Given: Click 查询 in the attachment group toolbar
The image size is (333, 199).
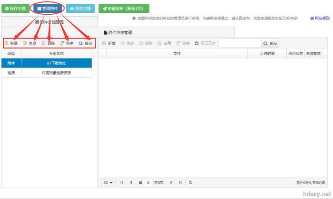Looking at the screenshot, I should (x=85, y=43).
